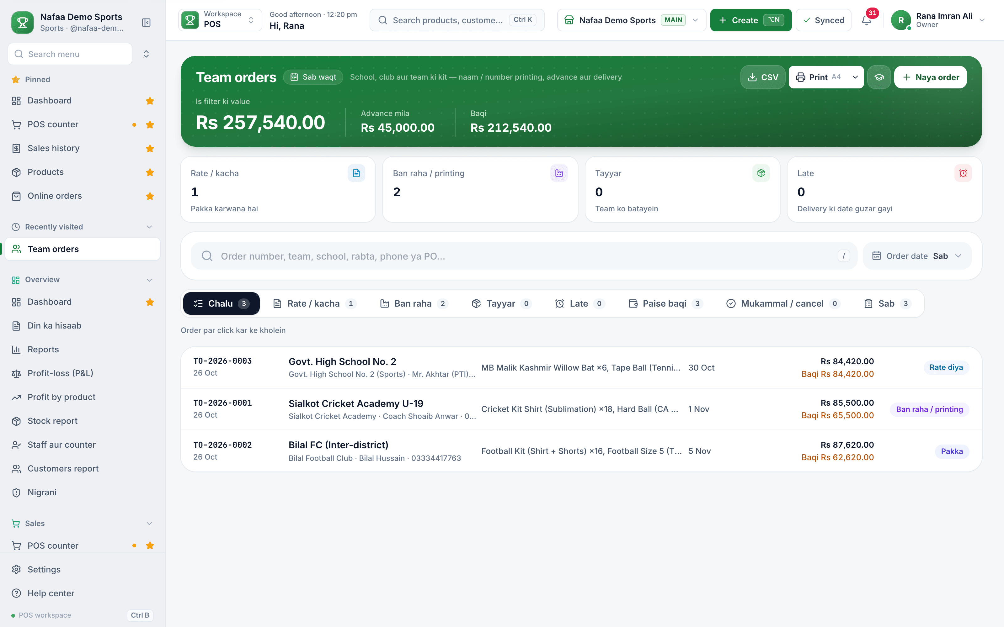Expand Print A4 options dropdown
The height and width of the screenshot is (627, 1004).
pyautogui.click(x=855, y=77)
